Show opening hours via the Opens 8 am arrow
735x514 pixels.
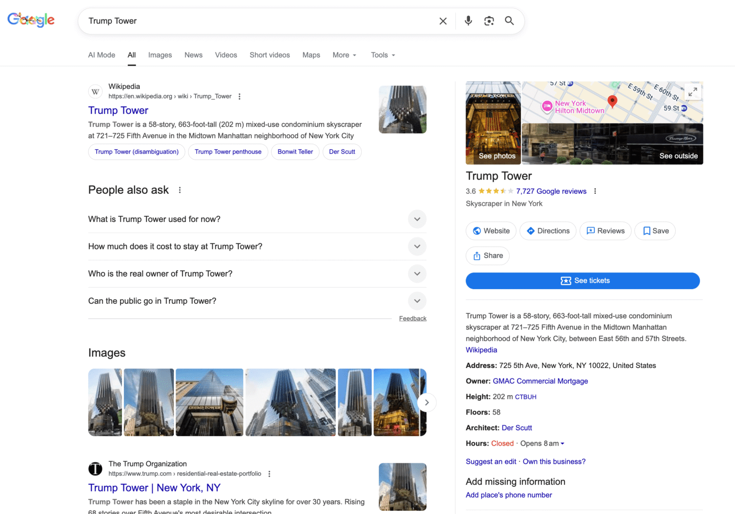[562, 444]
